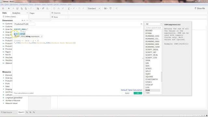Open Default Table Calculation link
Viewport: 208px width, 117px height.
click(x=131, y=90)
